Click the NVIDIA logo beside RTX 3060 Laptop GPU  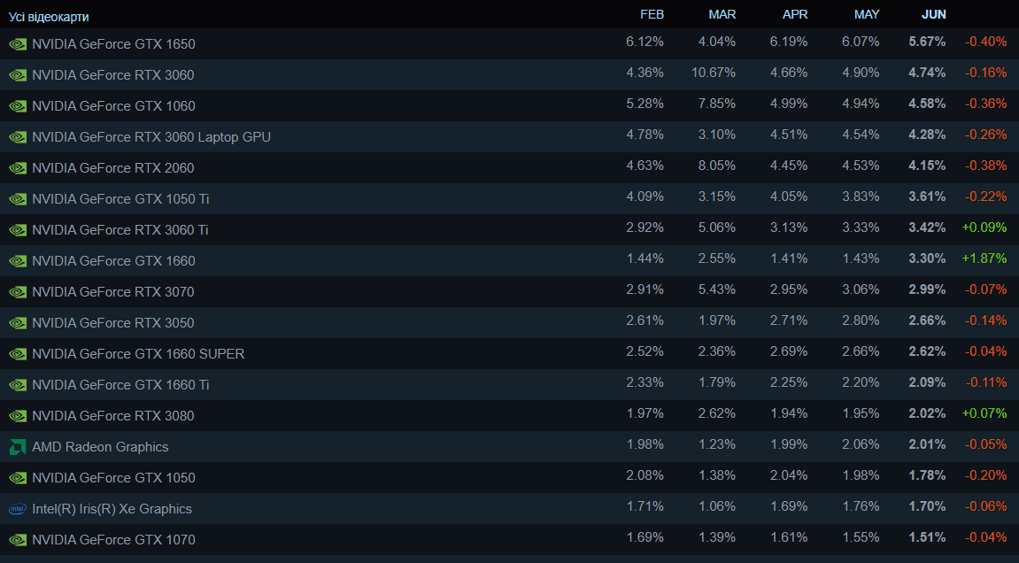click(x=18, y=137)
